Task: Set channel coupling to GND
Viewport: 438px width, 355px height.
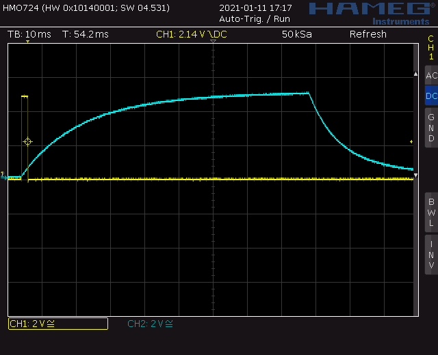Action: click(x=431, y=128)
